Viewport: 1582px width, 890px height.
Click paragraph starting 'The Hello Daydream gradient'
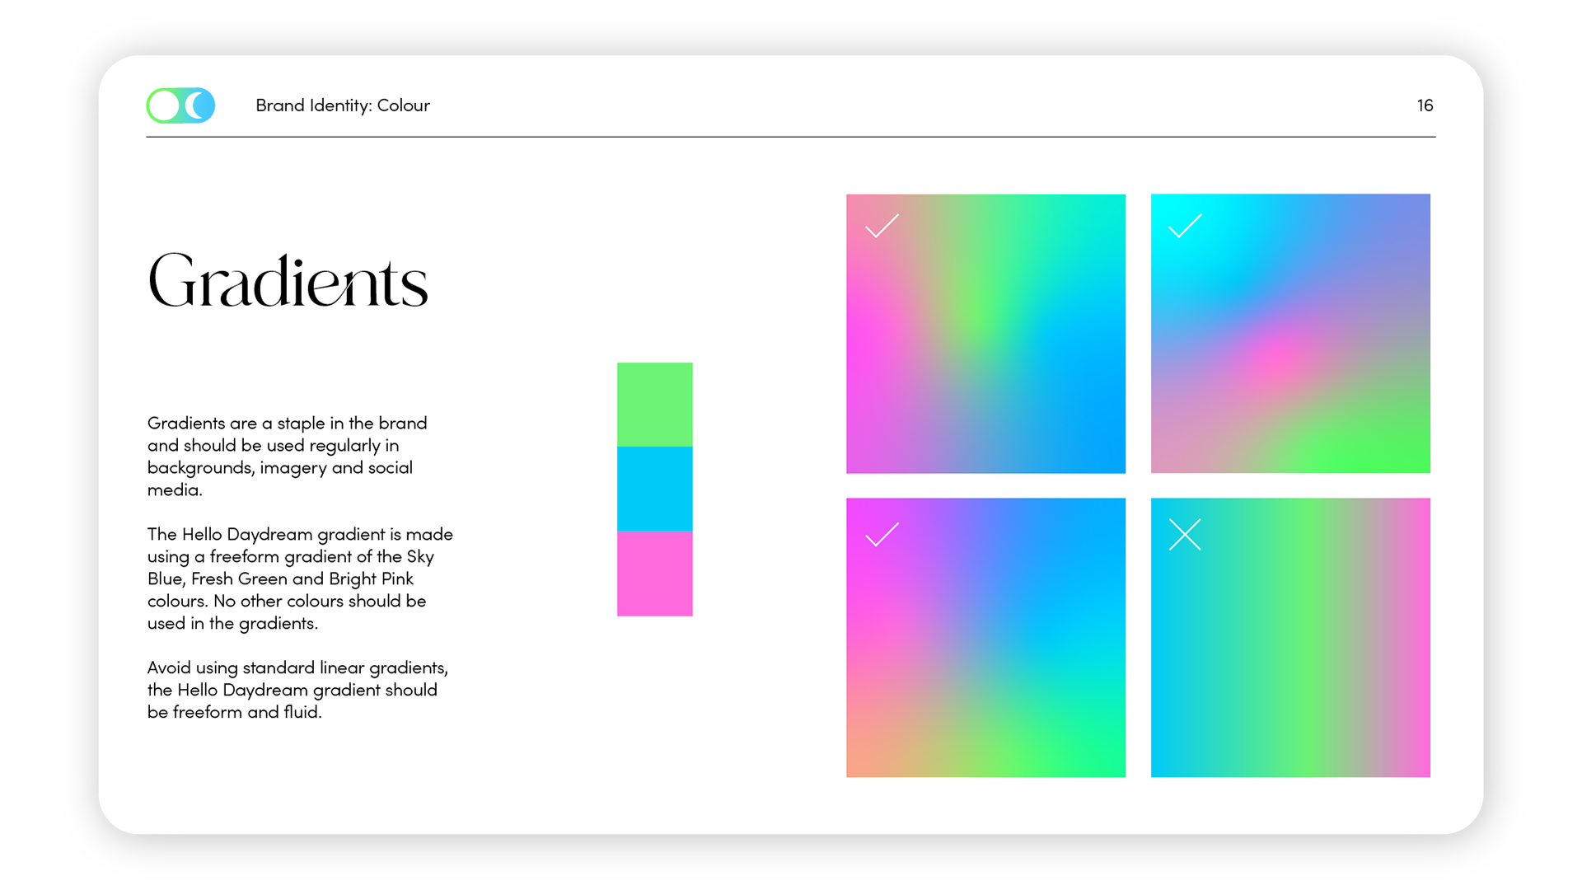300,578
